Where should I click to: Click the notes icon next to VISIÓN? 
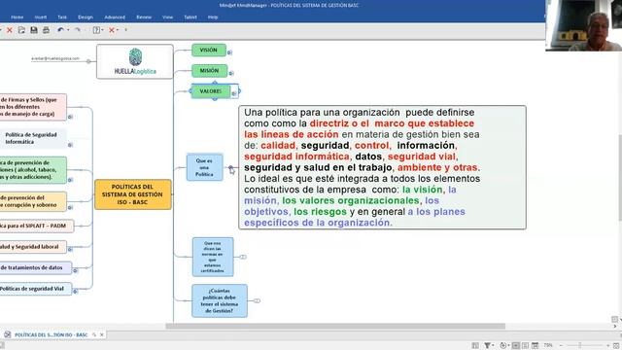(229, 52)
